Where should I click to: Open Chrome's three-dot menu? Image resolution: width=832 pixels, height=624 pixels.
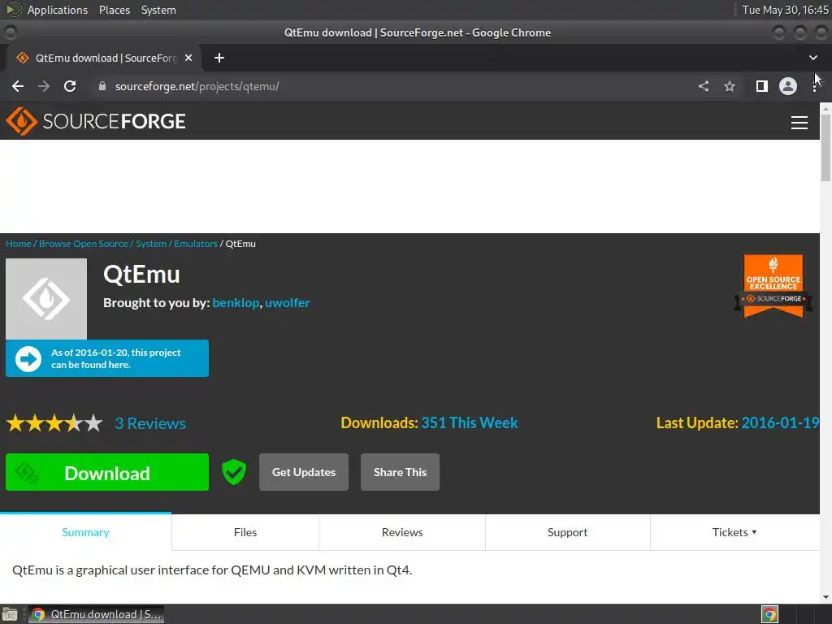[x=814, y=86]
